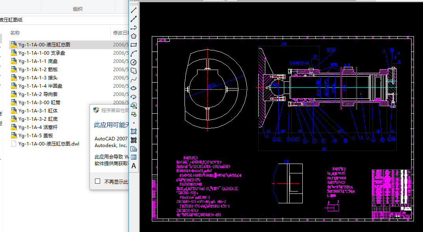The width and height of the screenshot is (423, 232).
Task: Activate the Polyline tool
Action: 134,28
